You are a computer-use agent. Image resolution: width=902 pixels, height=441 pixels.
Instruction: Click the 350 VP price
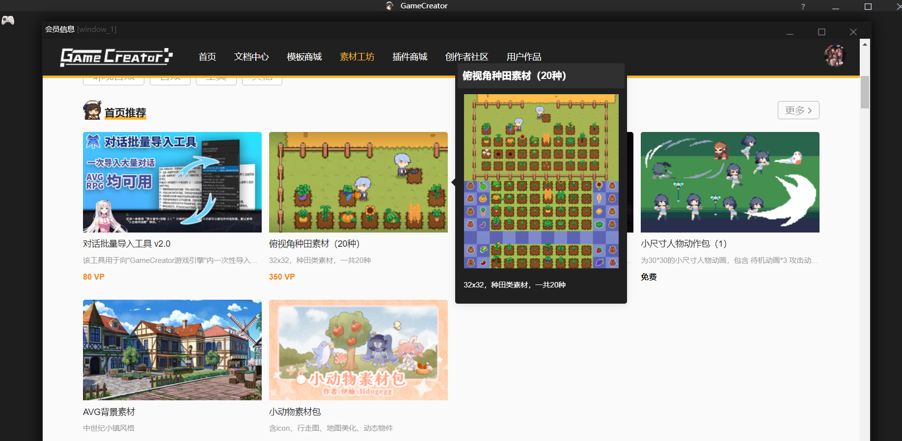point(282,277)
